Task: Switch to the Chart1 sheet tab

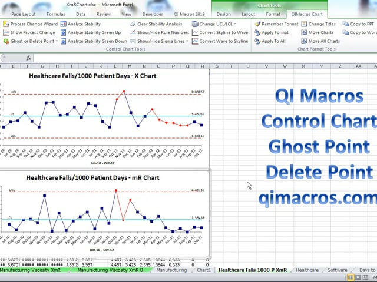Action: tap(204, 270)
